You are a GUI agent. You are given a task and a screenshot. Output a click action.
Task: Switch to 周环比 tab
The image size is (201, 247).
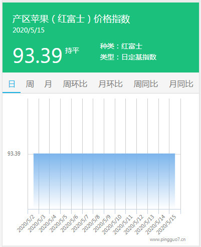coord(75,84)
